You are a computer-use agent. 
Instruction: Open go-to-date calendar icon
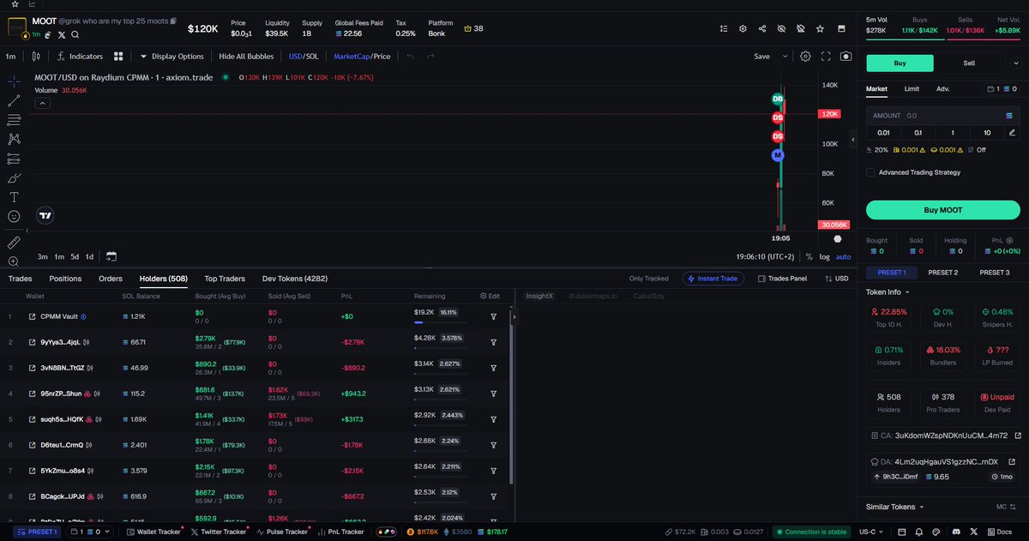(x=111, y=256)
